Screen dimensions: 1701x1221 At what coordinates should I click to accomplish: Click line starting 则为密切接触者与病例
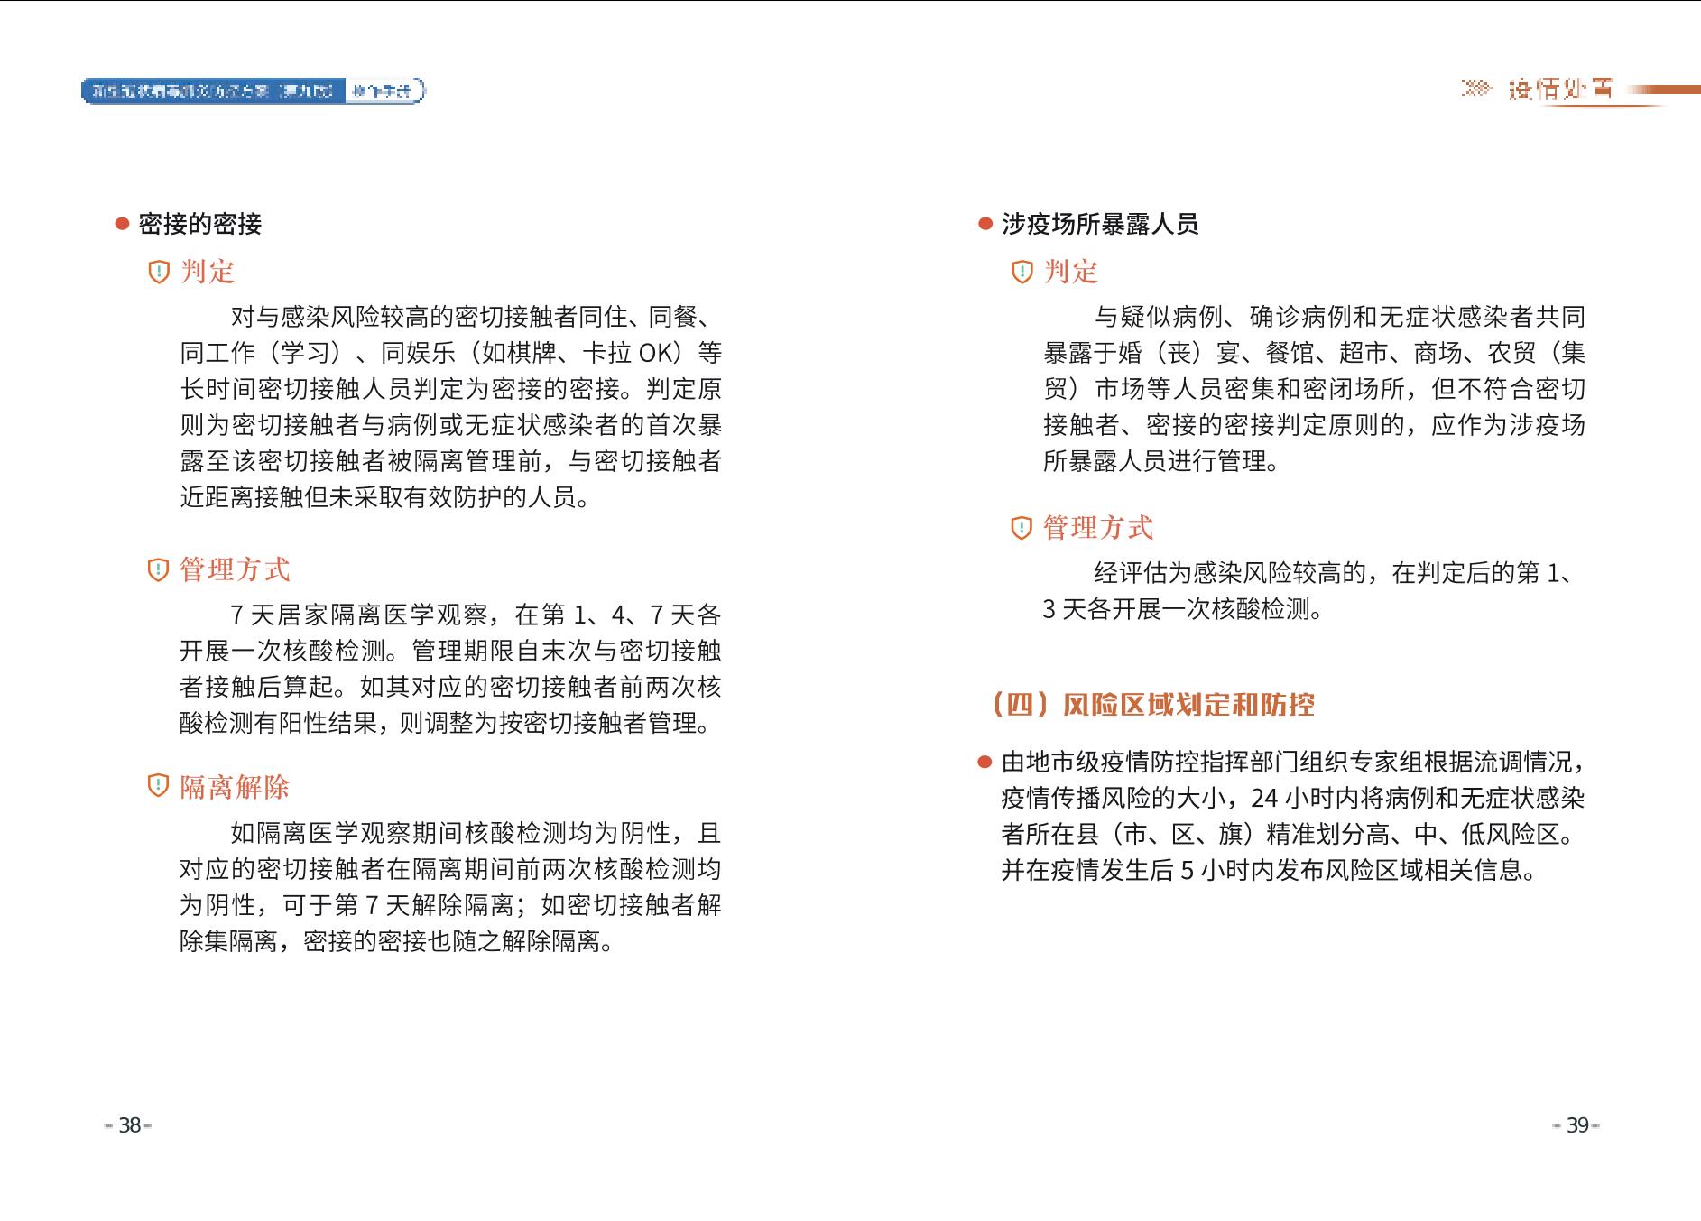(x=450, y=425)
